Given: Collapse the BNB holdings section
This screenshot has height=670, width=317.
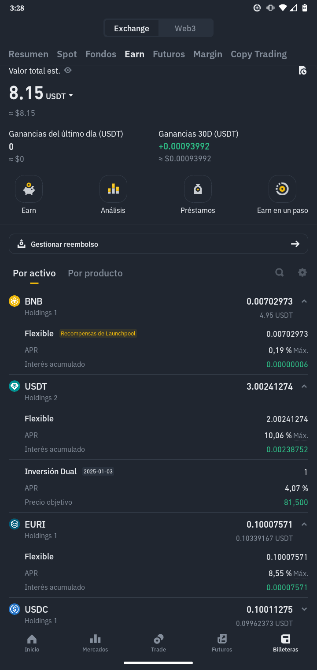Looking at the screenshot, I should pyautogui.click(x=304, y=301).
